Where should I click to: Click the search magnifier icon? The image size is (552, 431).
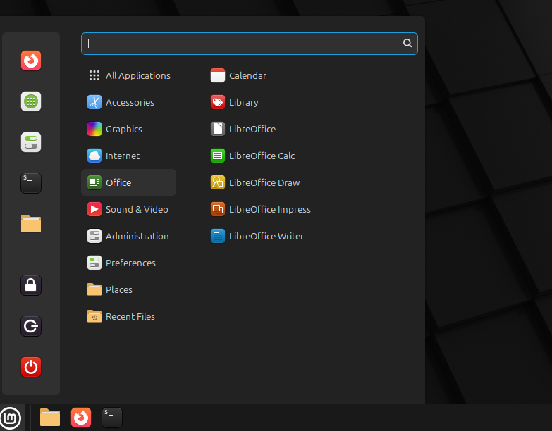[x=407, y=43]
